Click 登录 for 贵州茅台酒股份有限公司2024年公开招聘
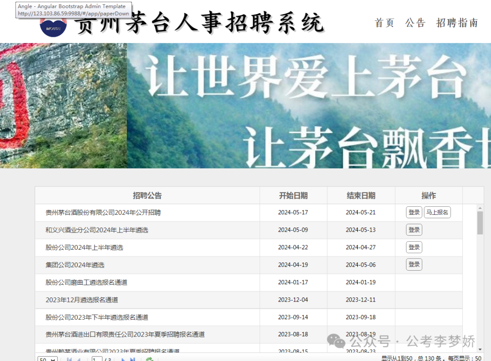The height and width of the screenshot is (361, 491). click(414, 213)
